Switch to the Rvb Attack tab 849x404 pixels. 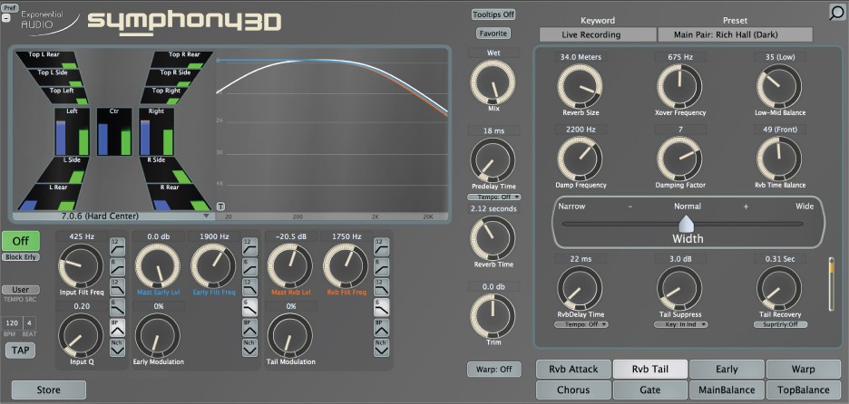pos(573,370)
